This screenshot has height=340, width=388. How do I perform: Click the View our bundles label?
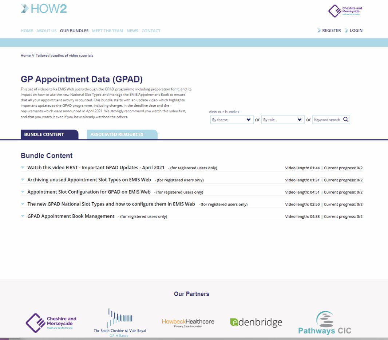(x=224, y=112)
